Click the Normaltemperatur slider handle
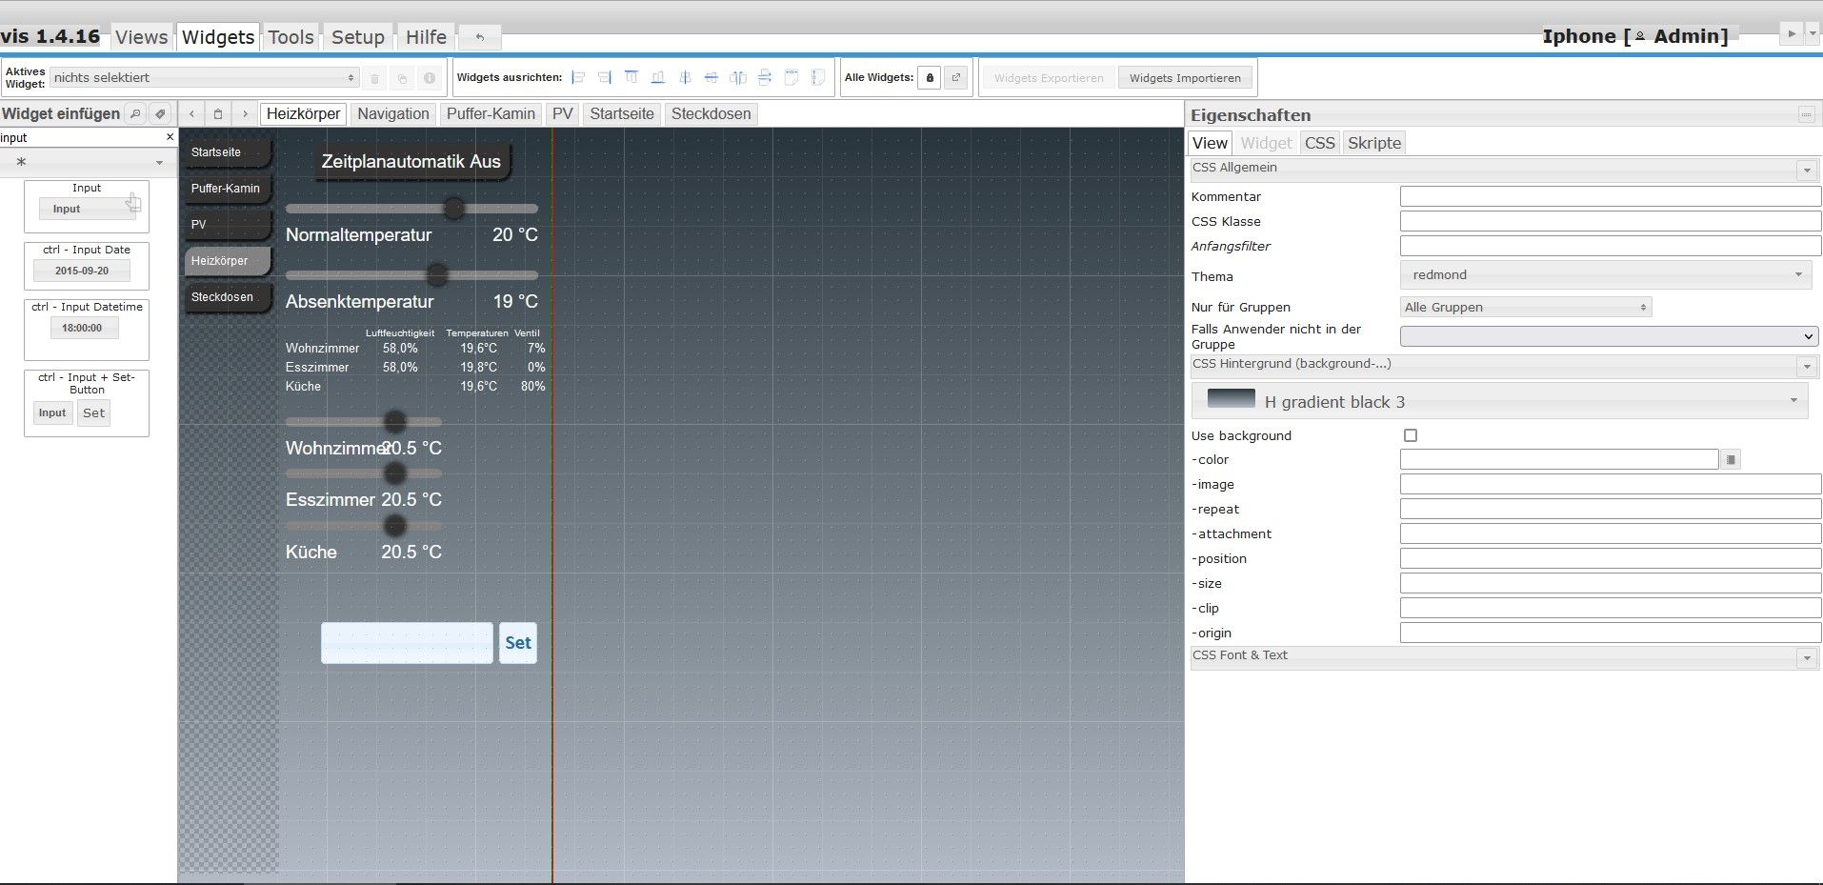This screenshot has height=885, width=1823. pyautogui.click(x=454, y=209)
